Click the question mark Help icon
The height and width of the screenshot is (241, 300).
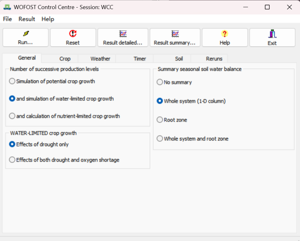tap(224, 34)
